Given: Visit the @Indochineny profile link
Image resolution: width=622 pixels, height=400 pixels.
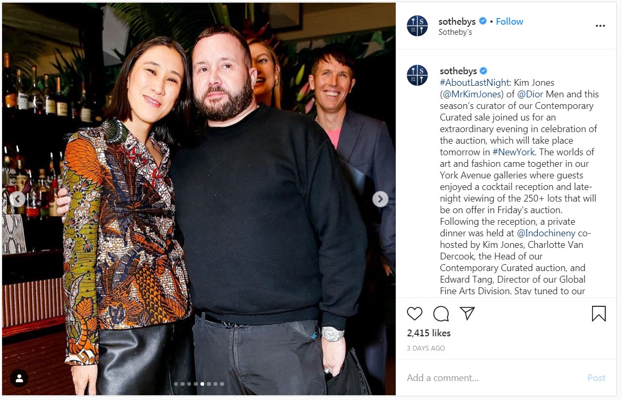Looking at the screenshot, I should click(x=546, y=233).
